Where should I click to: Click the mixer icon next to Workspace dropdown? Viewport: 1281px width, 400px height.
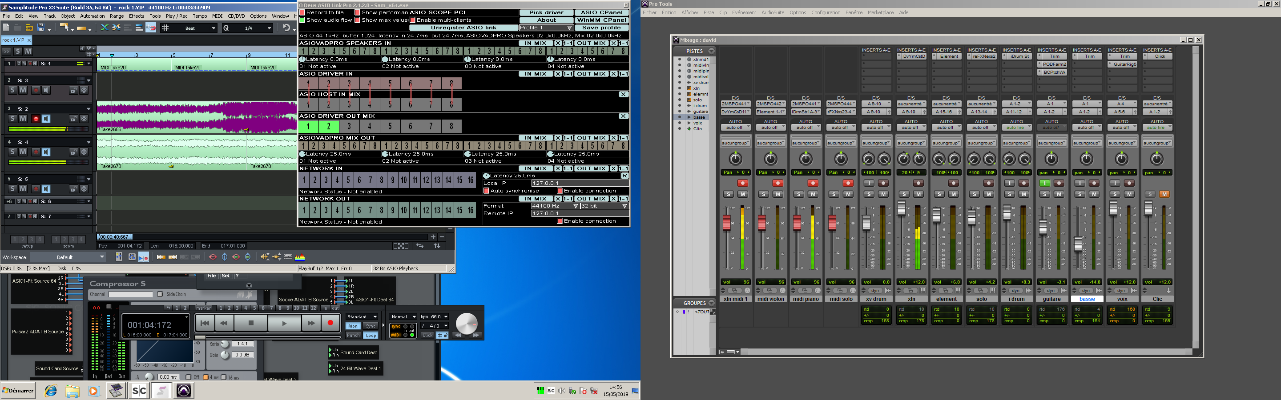click(119, 257)
